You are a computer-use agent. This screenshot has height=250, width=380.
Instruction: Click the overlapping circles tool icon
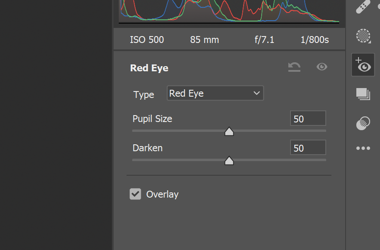coord(363,123)
